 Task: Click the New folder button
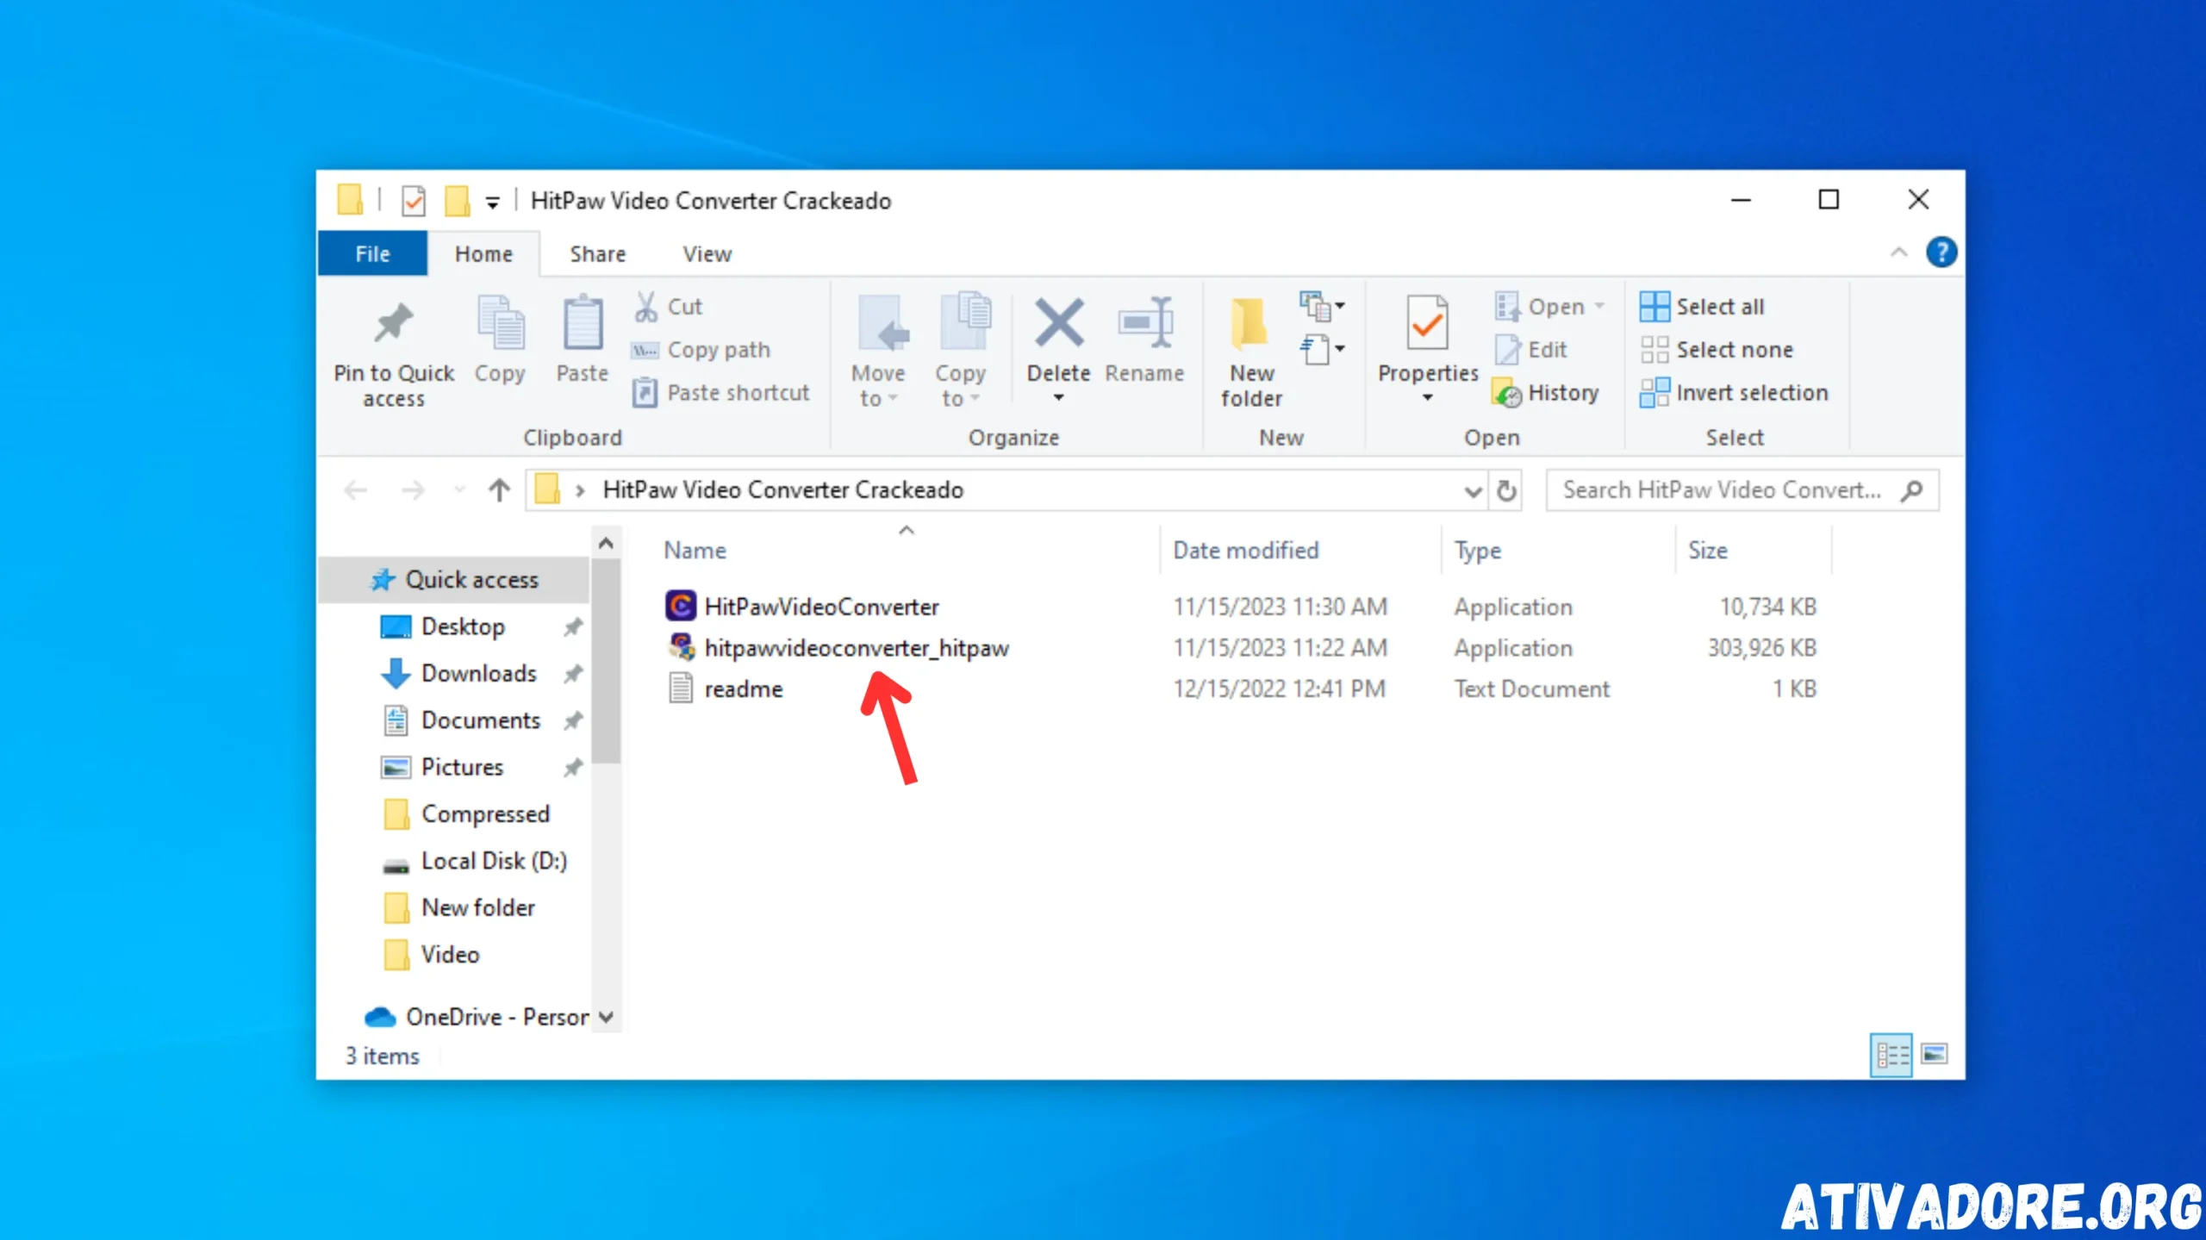pos(1250,349)
